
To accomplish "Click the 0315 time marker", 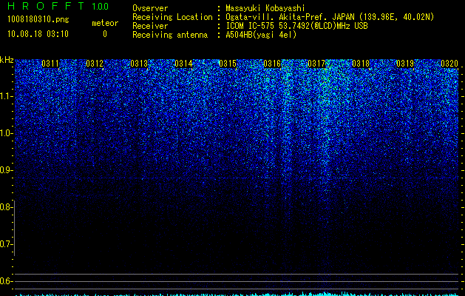I will (228, 64).
